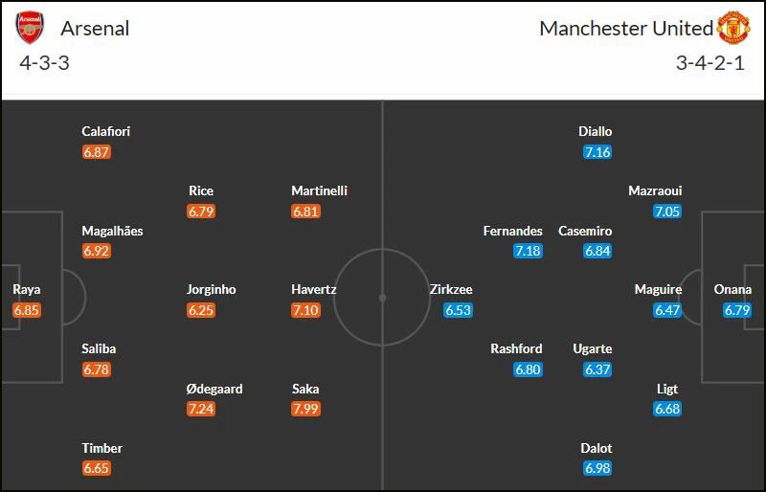Select Onana's 6.79 rating badge
The image size is (766, 492).
737,310
